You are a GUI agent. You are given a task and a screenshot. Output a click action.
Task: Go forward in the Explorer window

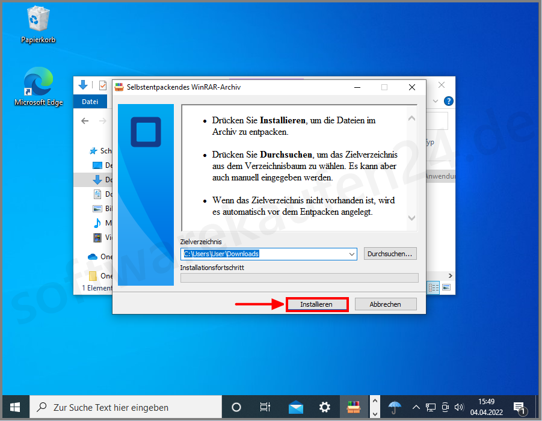[x=103, y=121]
